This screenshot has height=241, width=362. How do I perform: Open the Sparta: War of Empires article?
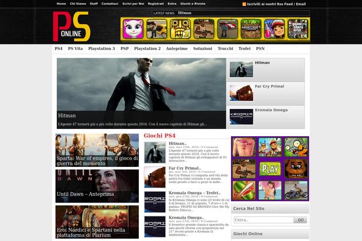97,150
